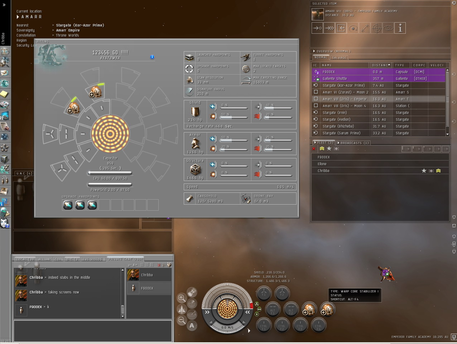Click zoom out magnifier near HUD

coord(182,320)
